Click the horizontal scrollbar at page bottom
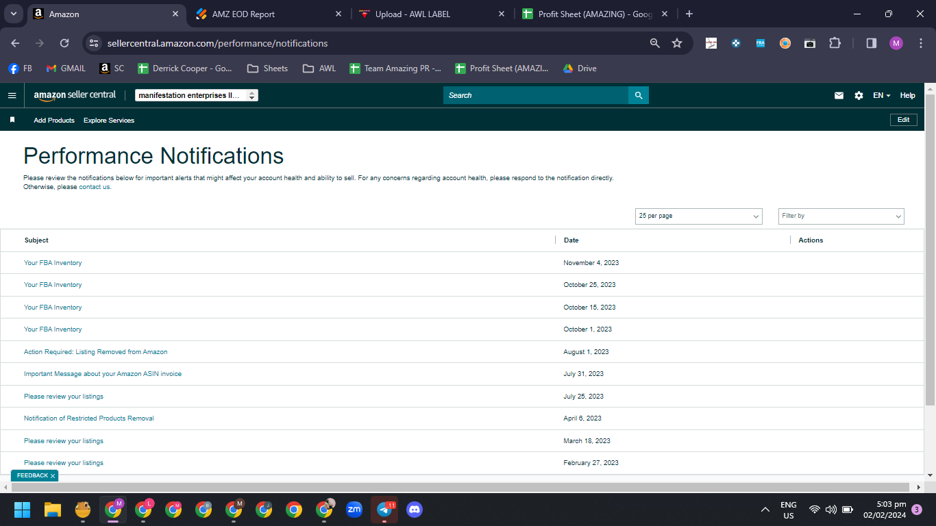This screenshot has width=936, height=526. [461, 487]
